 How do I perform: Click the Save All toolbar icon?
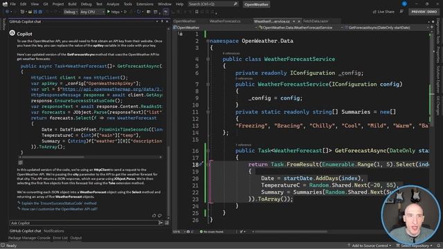[40, 12]
